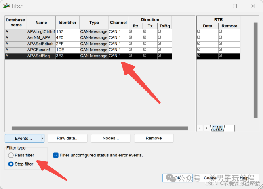Click the Name column header

(41, 23)
